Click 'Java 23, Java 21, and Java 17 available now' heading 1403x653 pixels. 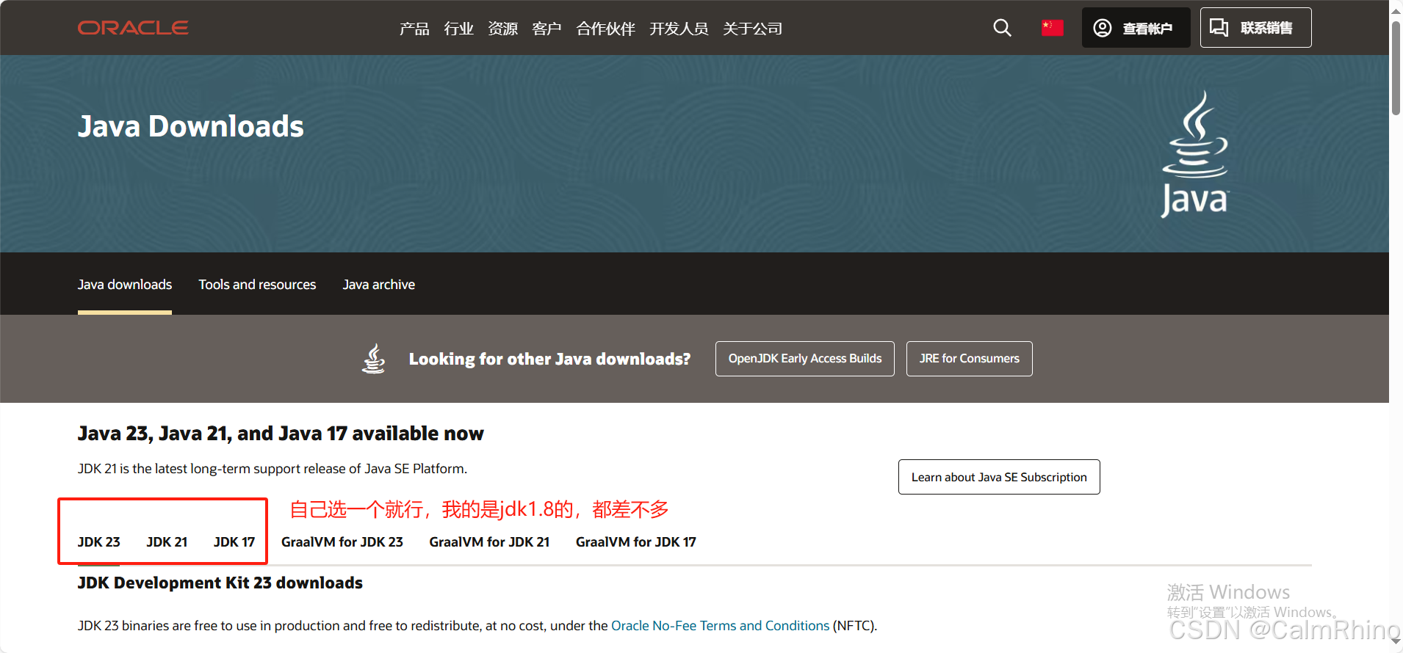[x=281, y=434]
